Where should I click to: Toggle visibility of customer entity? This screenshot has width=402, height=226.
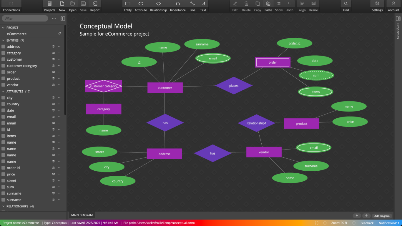(x=54, y=59)
